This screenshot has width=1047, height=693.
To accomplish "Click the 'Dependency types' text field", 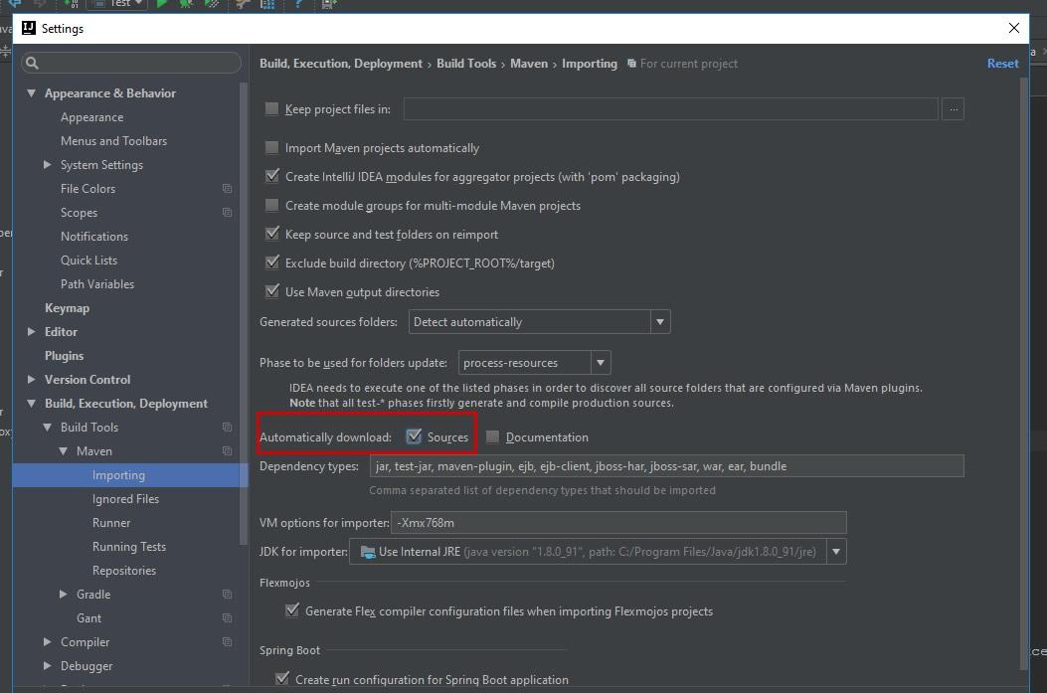I will (x=666, y=466).
